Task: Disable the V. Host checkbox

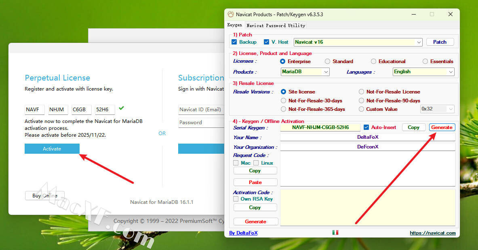Action: [x=266, y=42]
